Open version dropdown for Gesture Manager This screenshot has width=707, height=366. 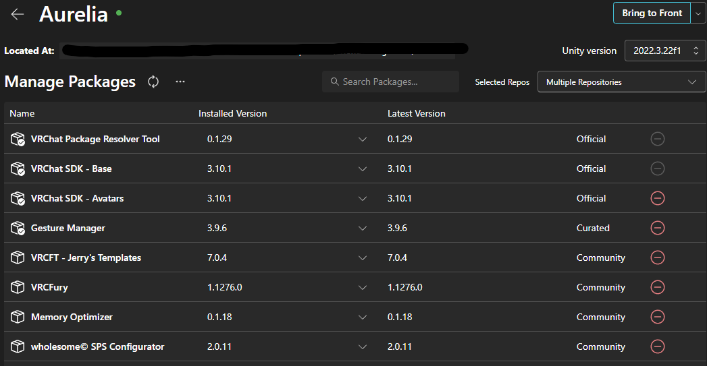click(363, 228)
